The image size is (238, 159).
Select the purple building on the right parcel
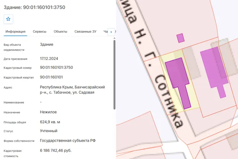click(x=215, y=70)
